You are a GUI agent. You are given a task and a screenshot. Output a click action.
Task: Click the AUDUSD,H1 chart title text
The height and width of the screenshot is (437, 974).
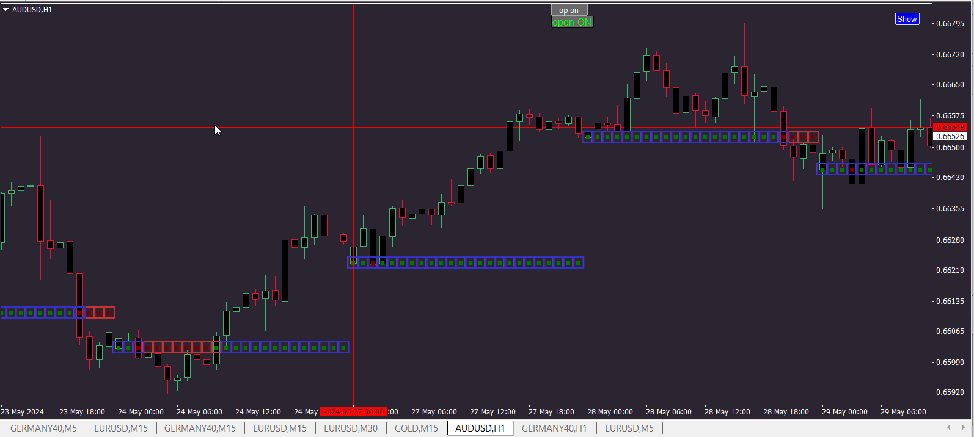pos(32,9)
